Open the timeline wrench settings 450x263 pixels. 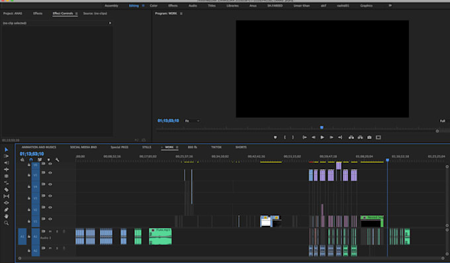click(x=57, y=160)
